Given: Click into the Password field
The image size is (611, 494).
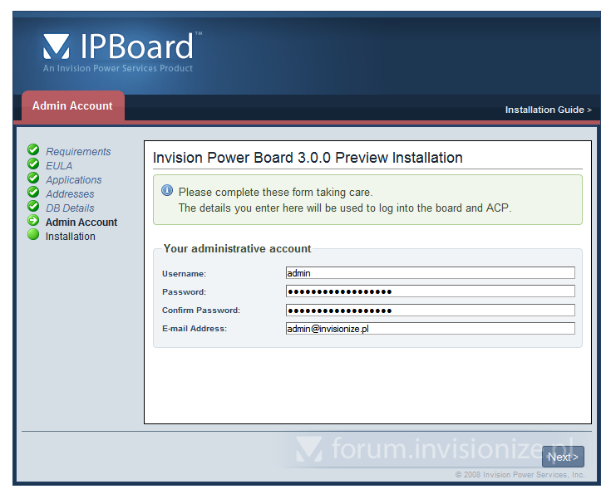Looking at the screenshot, I should click(430, 291).
